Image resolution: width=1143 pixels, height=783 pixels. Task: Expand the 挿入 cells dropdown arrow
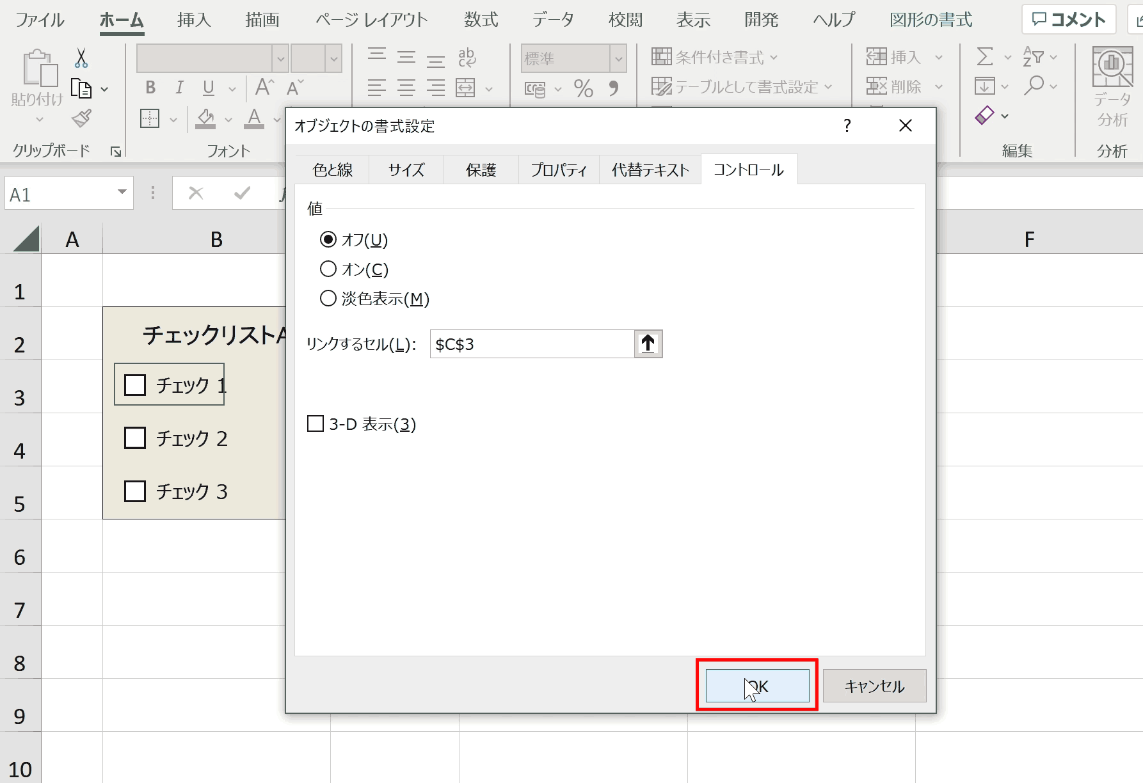point(939,58)
